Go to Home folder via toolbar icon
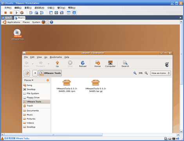This screenshot has width=184, height=141. 97,64
